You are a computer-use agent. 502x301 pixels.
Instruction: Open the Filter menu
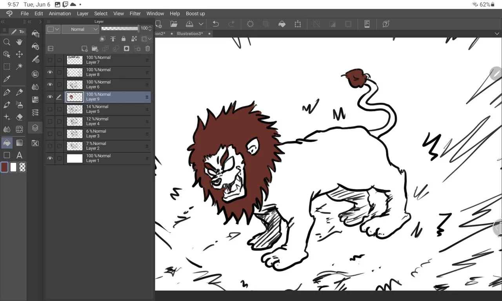tap(135, 13)
